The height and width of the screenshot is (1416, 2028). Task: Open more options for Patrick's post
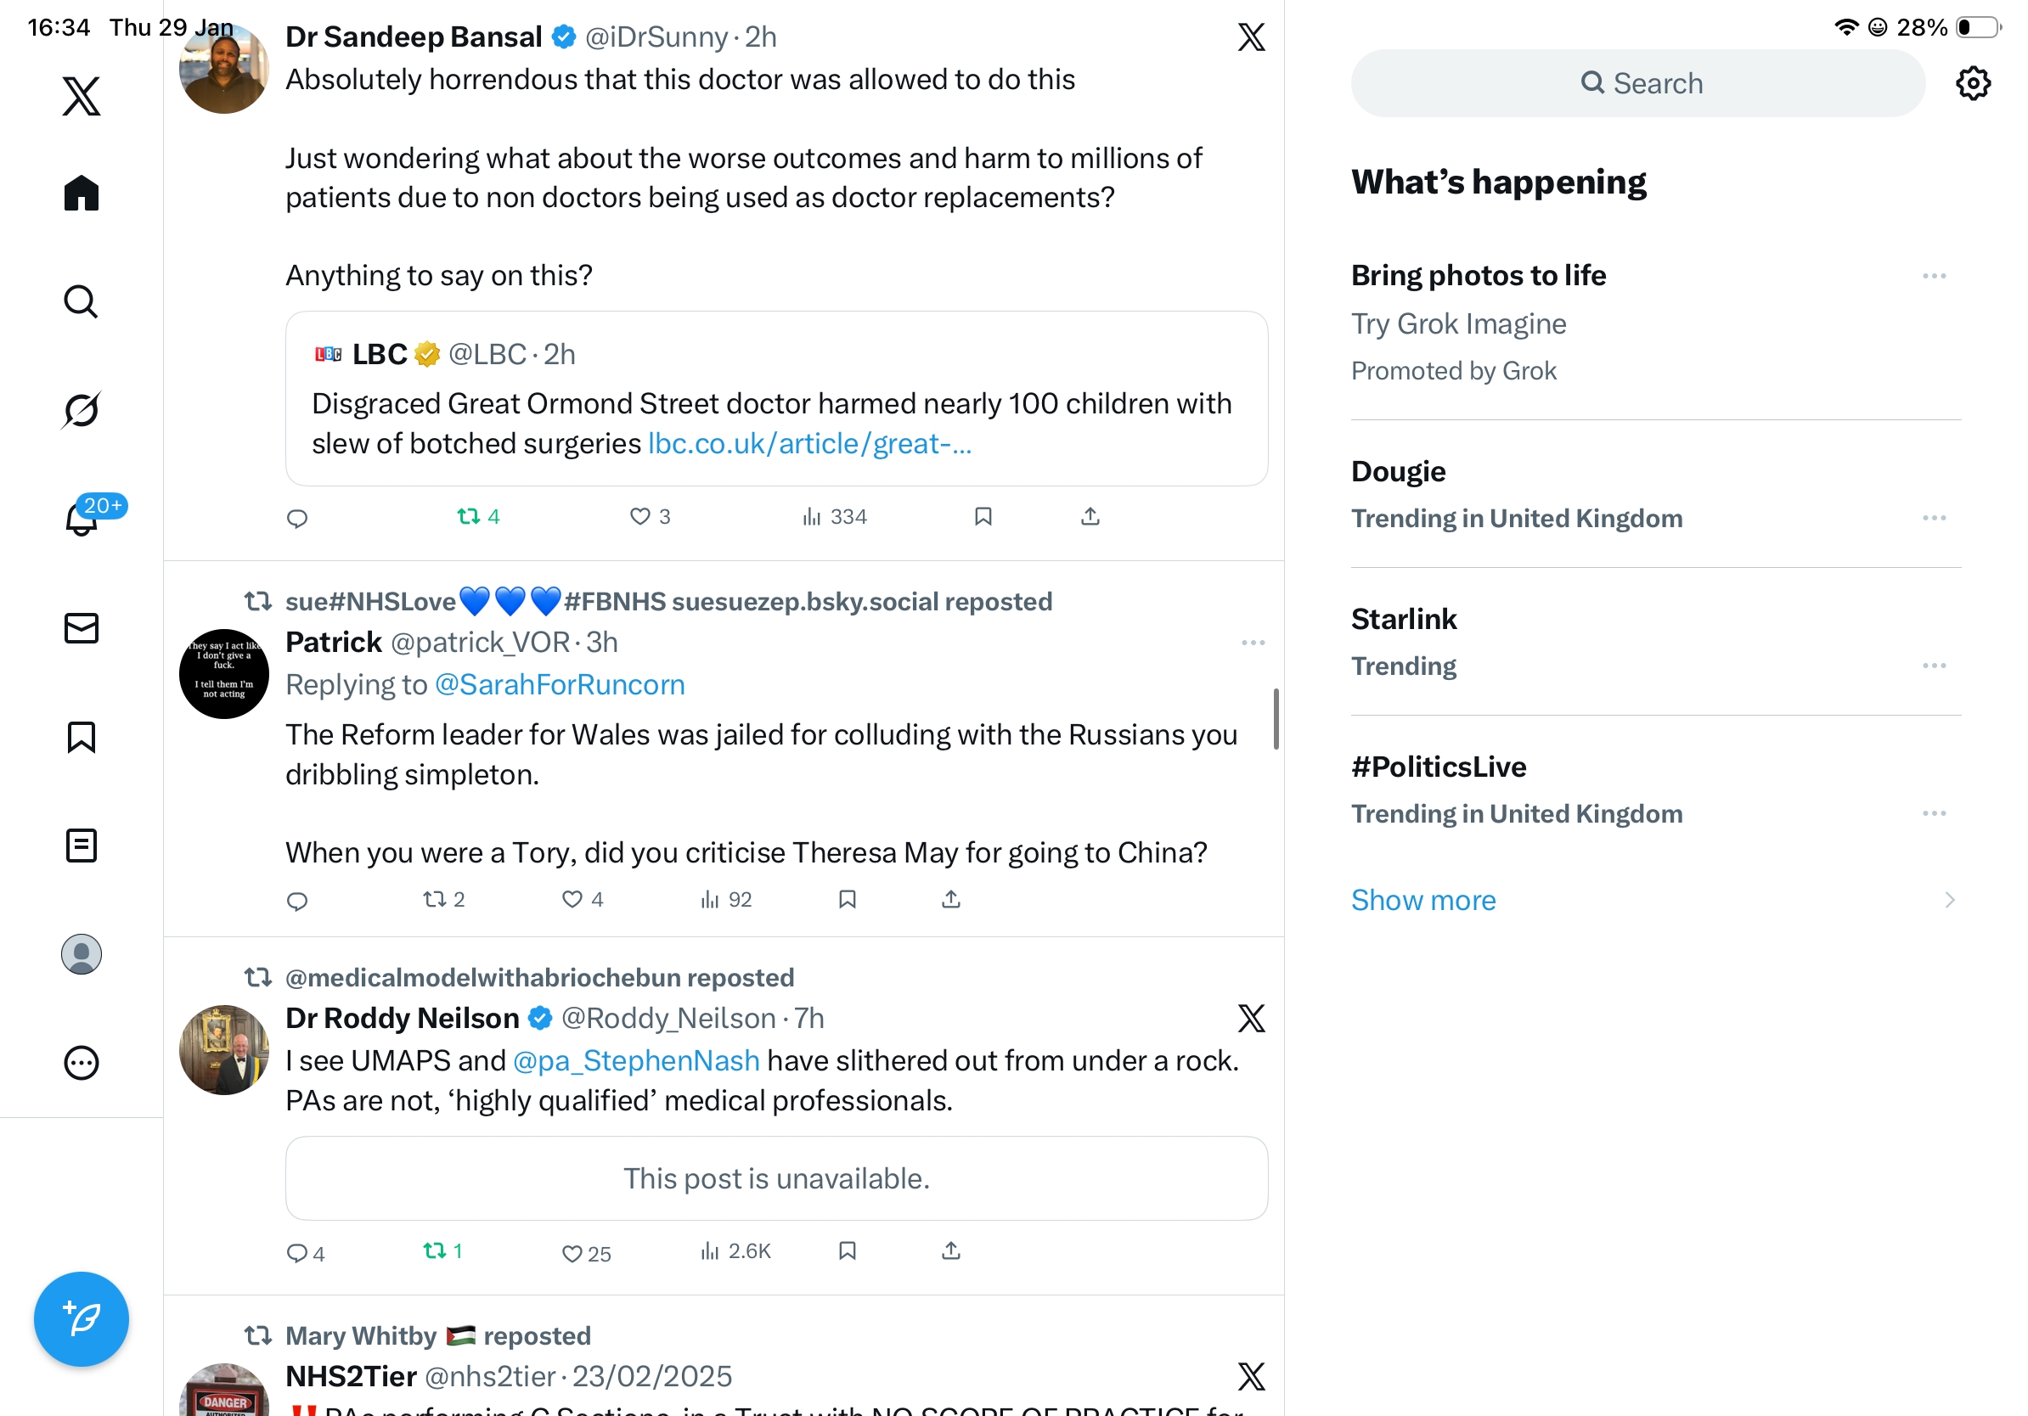pos(1253,643)
